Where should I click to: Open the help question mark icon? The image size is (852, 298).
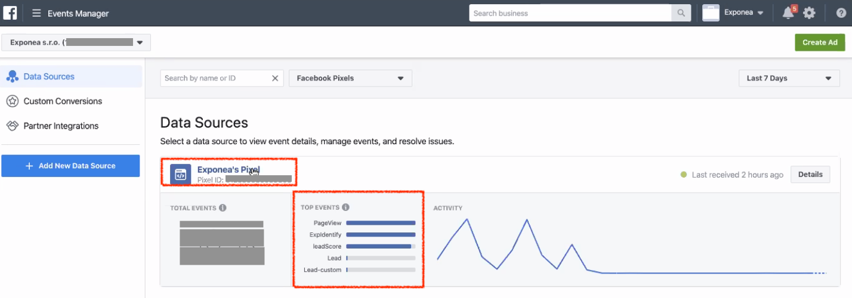point(841,13)
